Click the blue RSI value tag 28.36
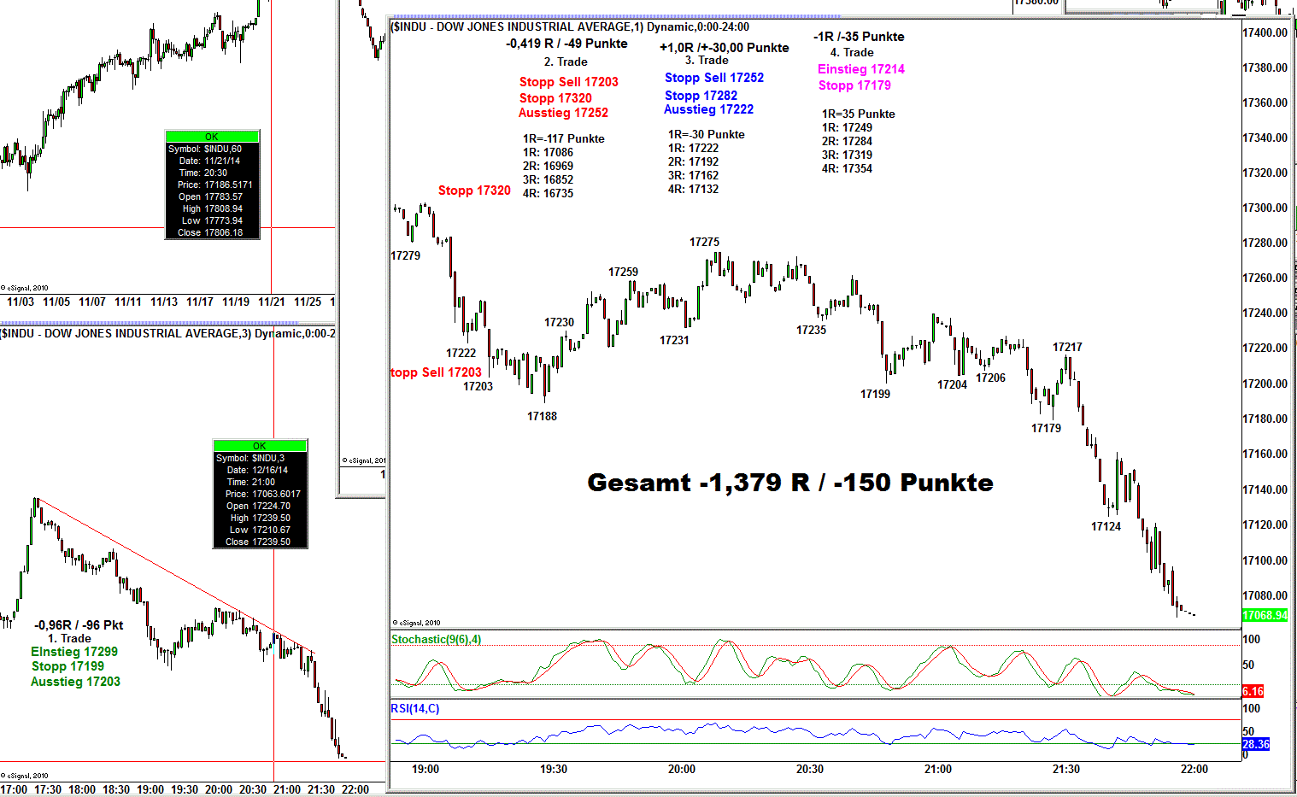The image size is (1297, 797). coord(1255,744)
